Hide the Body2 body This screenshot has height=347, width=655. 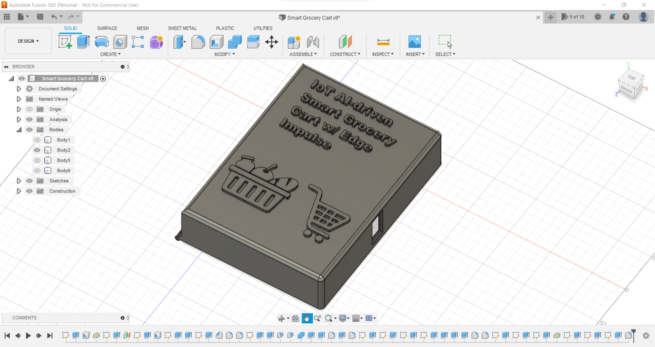click(x=37, y=150)
